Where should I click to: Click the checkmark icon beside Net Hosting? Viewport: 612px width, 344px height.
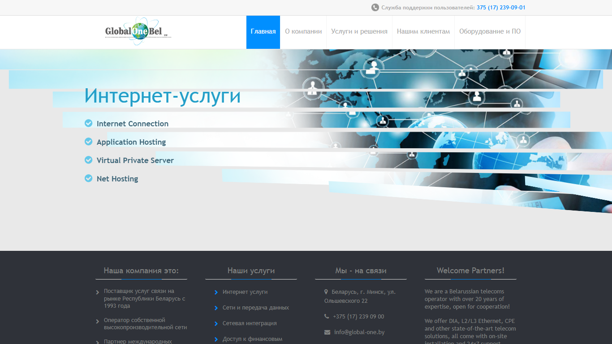[x=89, y=178]
